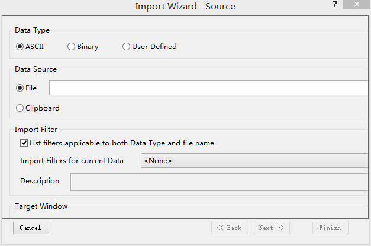The image size is (371, 246).
Task: Toggle the List filters applicable checkbox
Action: [24, 143]
